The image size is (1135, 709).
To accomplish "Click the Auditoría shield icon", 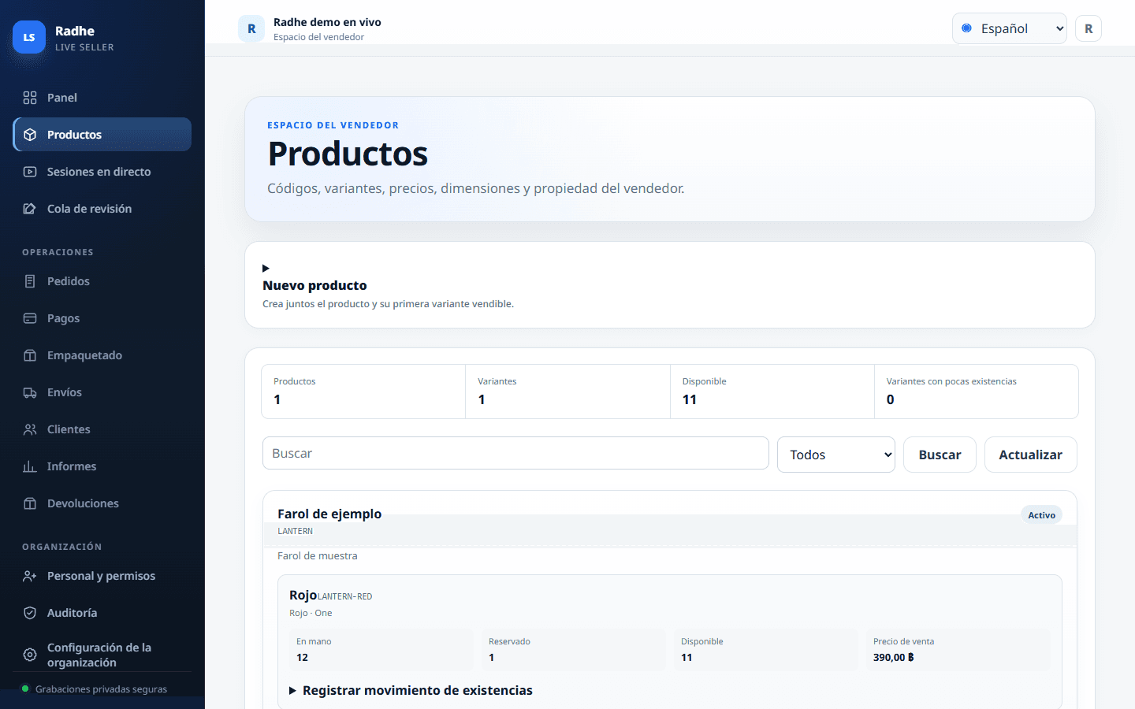I will point(30,613).
